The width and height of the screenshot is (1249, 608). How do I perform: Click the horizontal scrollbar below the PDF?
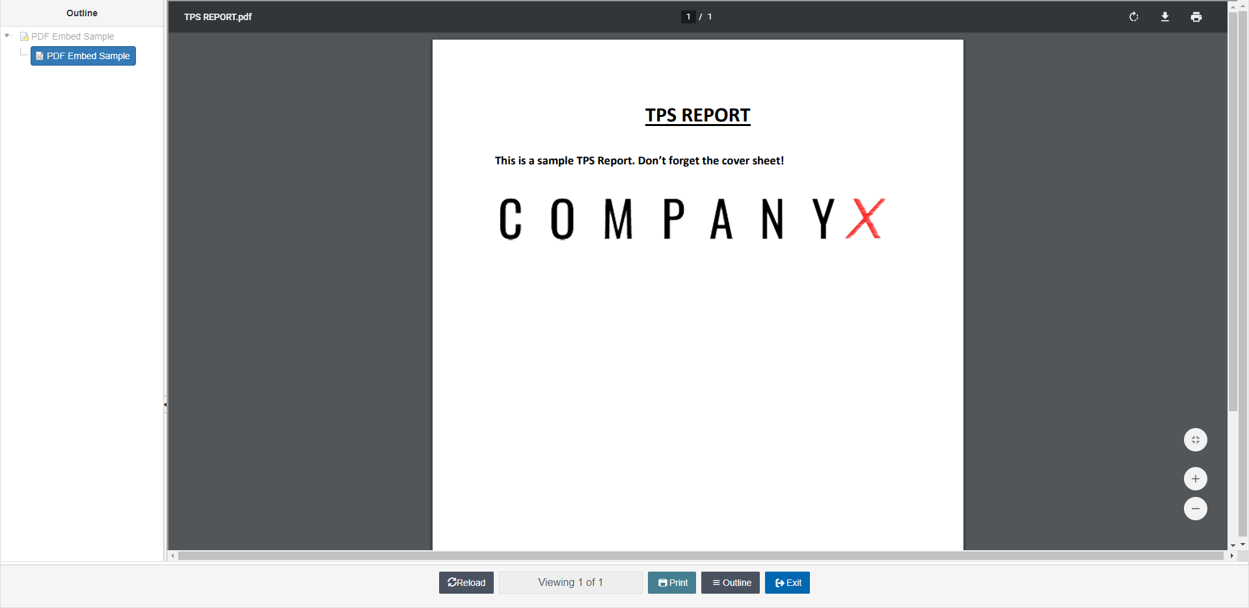pos(701,556)
